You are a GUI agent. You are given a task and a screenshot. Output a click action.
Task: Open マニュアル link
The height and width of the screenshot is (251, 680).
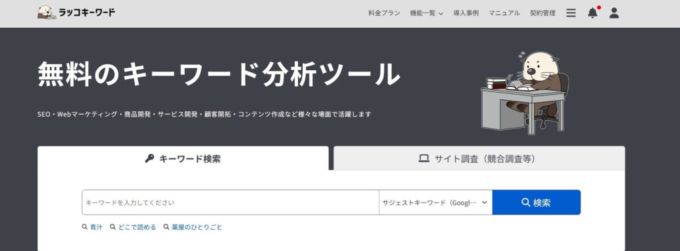[505, 13]
